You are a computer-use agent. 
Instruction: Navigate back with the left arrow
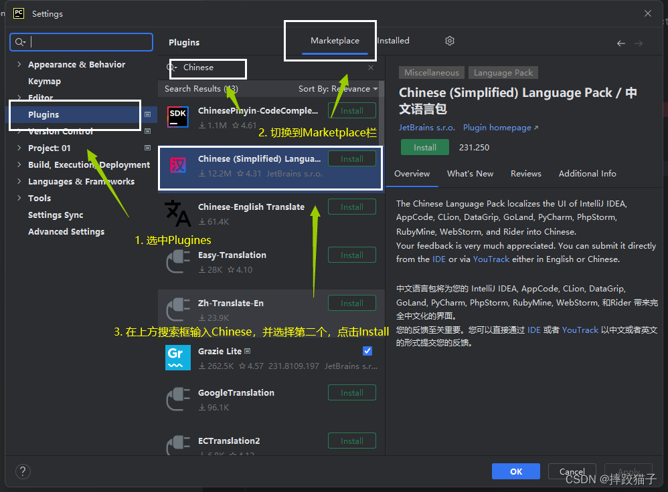click(621, 43)
